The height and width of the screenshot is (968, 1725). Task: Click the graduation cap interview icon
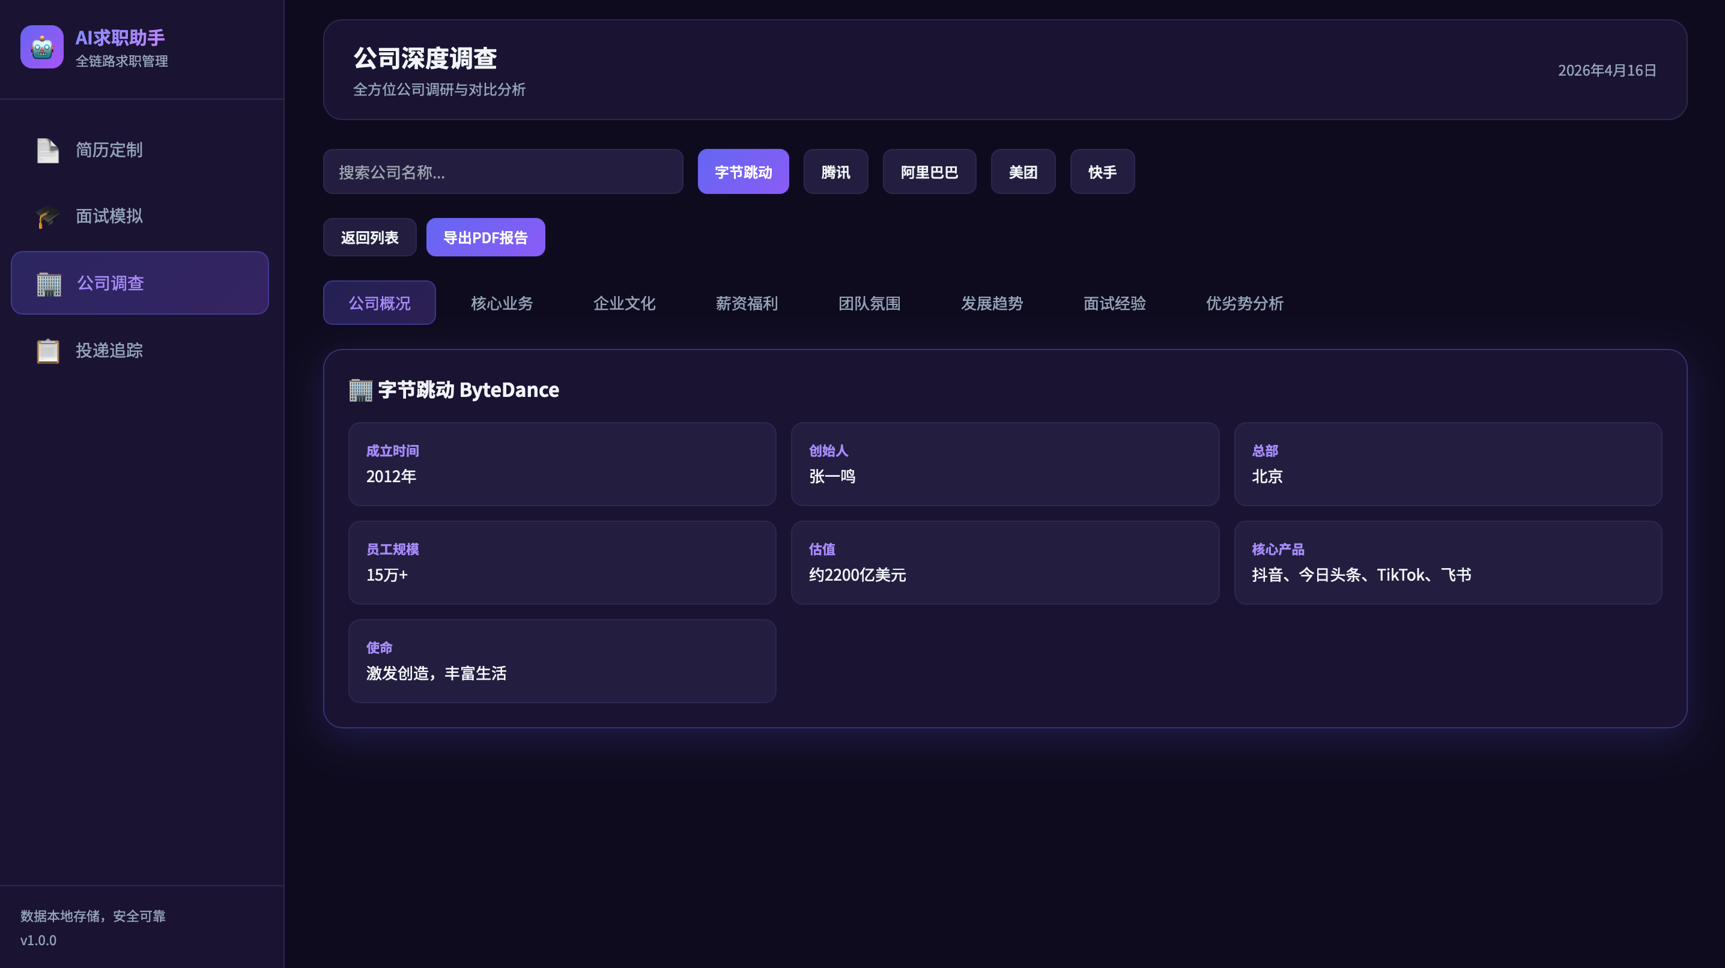[47, 216]
